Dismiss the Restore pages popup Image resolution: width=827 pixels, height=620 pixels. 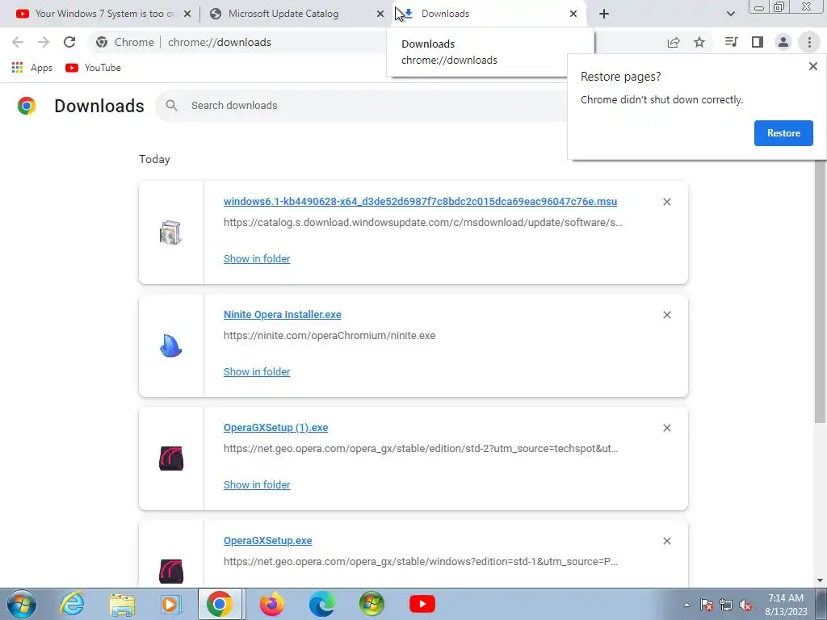pos(812,66)
